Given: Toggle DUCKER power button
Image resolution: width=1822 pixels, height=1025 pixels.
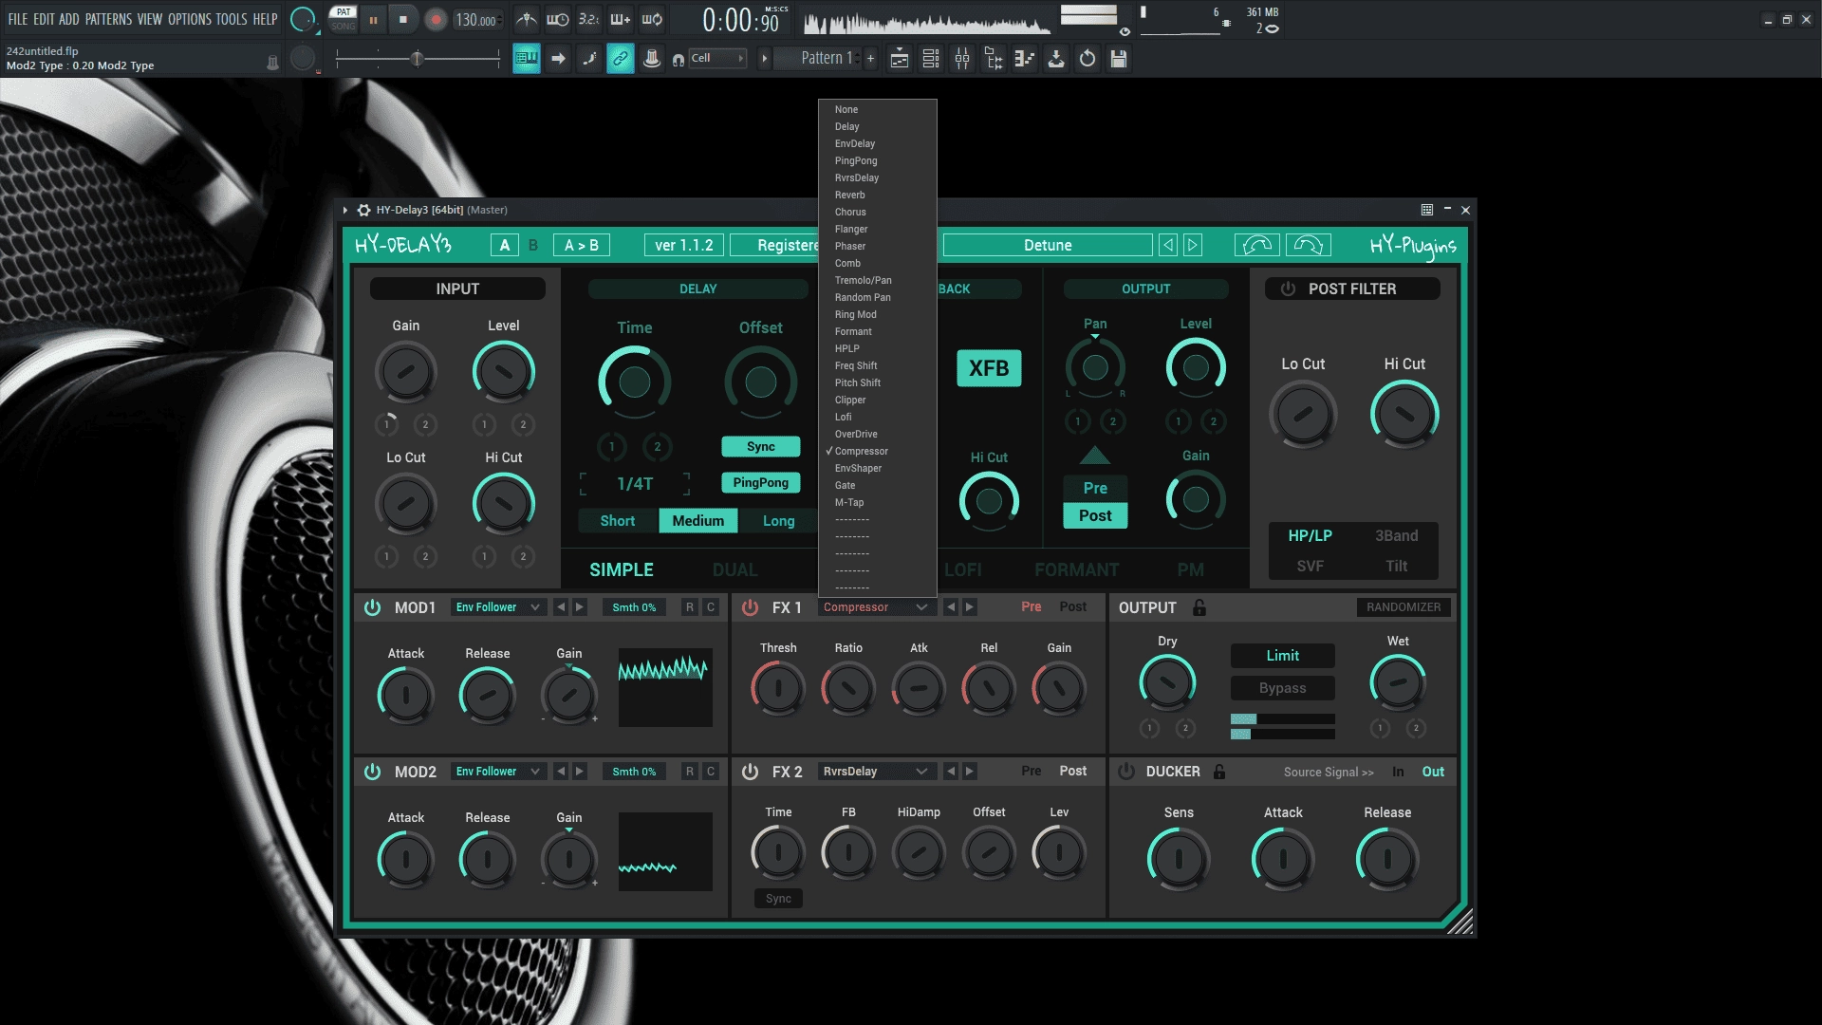Looking at the screenshot, I should 1126,772.
